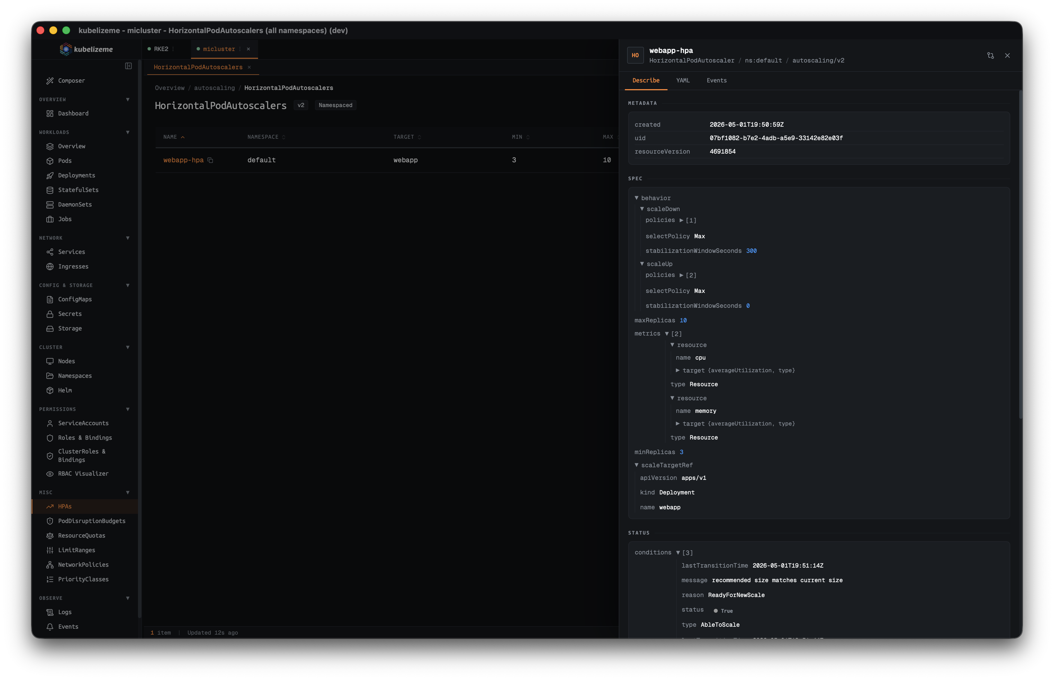Click the Deployments rocket icon
The width and height of the screenshot is (1054, 680).
coord(50,175)
